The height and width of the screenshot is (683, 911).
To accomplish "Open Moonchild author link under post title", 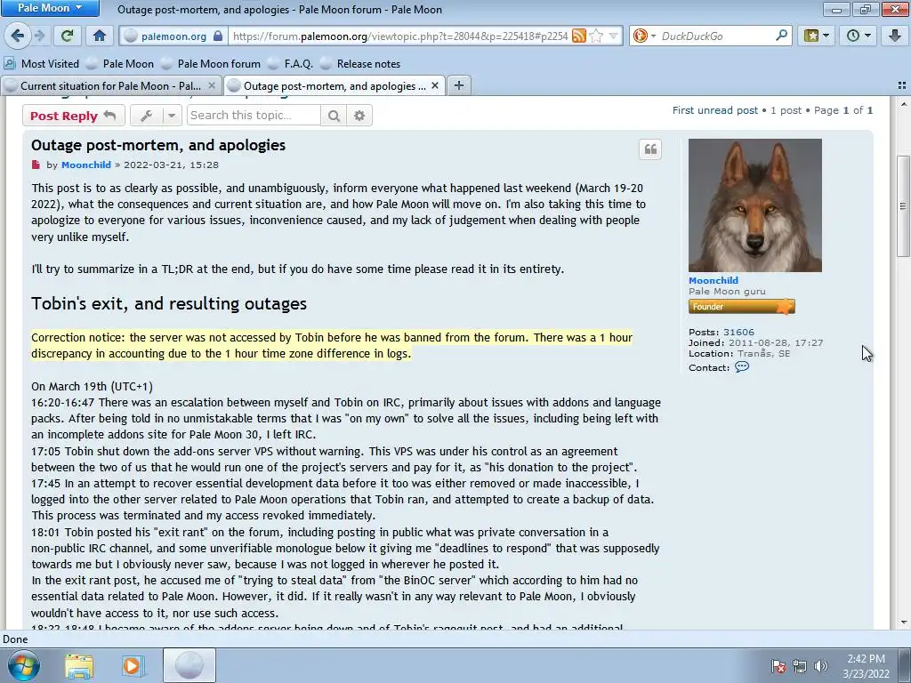I will [x=86, y=165].
